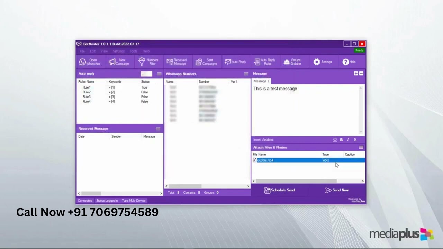Open the File menu

82,51
